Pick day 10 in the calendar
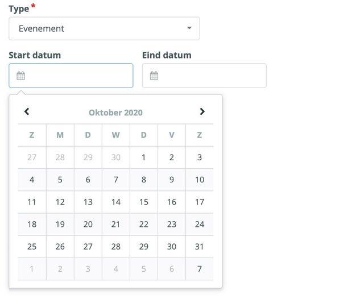This screenshot has width=364, height=299. (200, 180)
